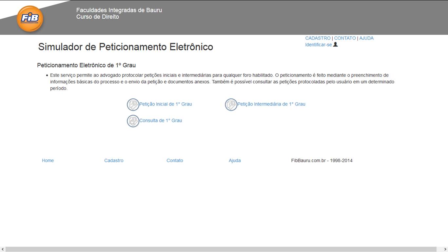Open CONTATO in the top menu

(x=345, y=38)
